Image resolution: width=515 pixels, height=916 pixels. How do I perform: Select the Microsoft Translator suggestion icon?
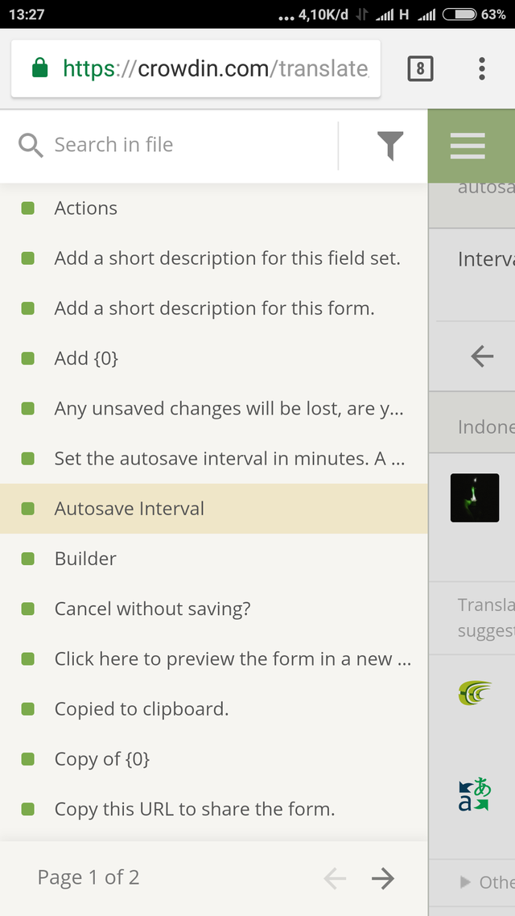475,794
